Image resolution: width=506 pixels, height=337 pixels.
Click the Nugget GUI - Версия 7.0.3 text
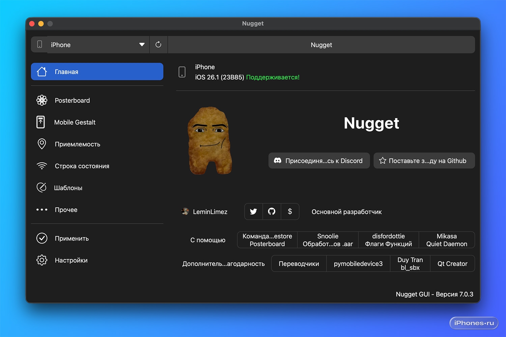tap(434, 294)
